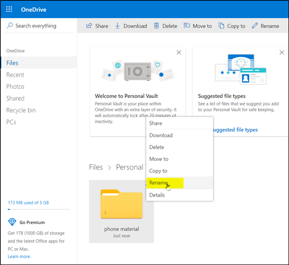Screen dimensions: 289x265
Task: Navigate to Files breadcrumb
Action: [96, 167]
